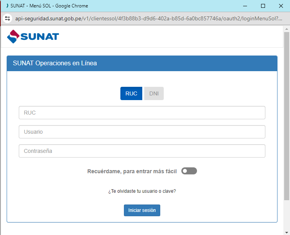The width and height of the screenshot is (290, 235).
Task: Click the SUNAT logo
Action: [x=33, y=36]
